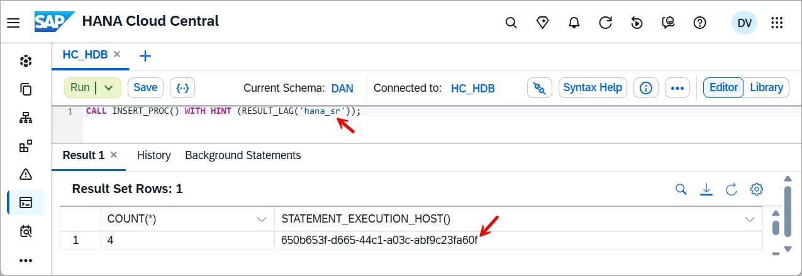
Task: Click the header icon right of refresh
Action: coord(637,23)
